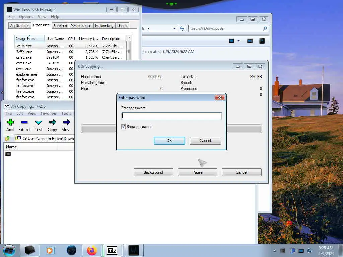Confirm password with OK button
Screen dimensions: 343x257
(x=169, y=141)
